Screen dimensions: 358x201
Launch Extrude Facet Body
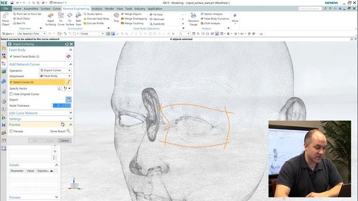[96, 18]
